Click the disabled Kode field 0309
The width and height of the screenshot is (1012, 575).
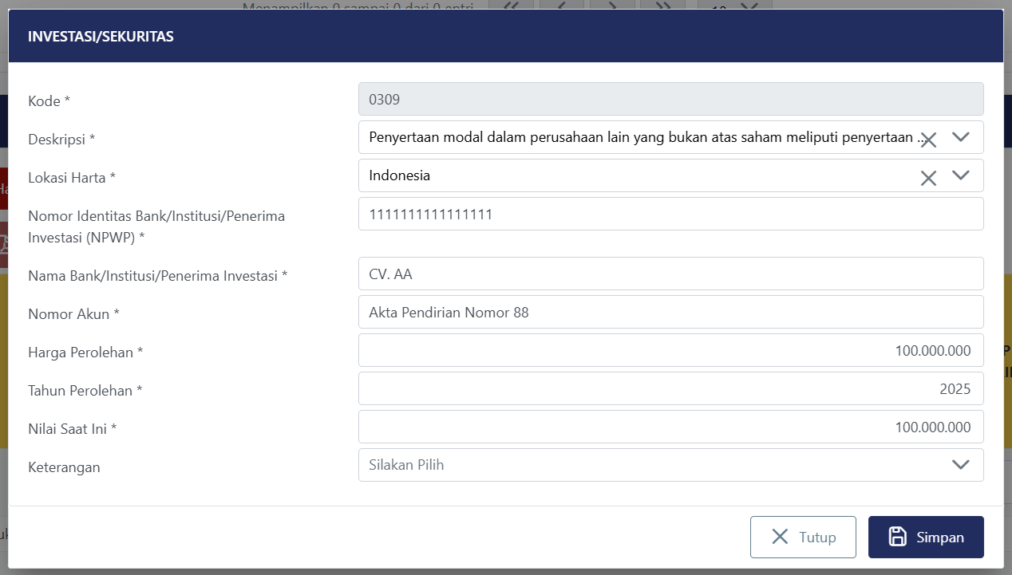tap(670, 99)
